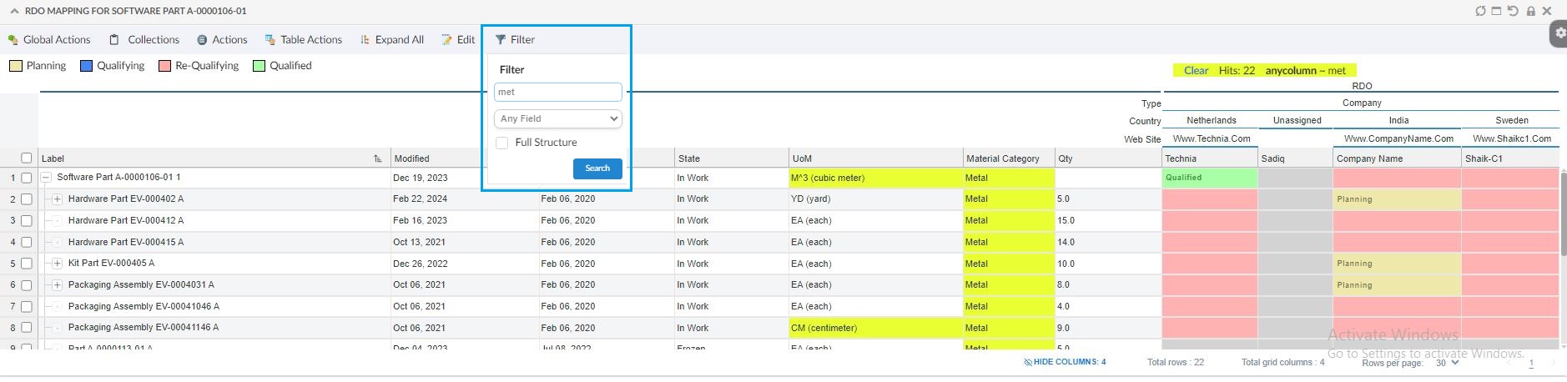Collapse the panel using title bar chevron
Viewport: 1567px width, 382px height.
pyautogui.click(x=14, y=12)
